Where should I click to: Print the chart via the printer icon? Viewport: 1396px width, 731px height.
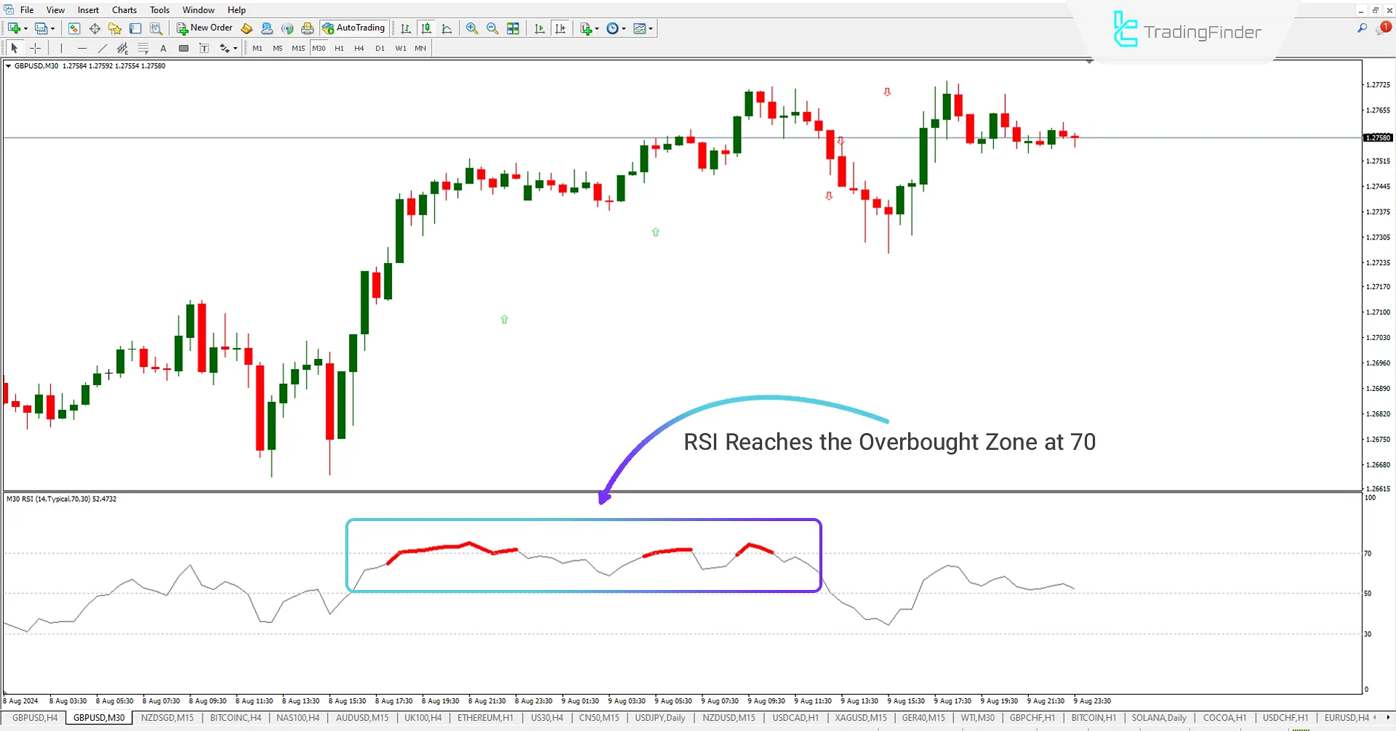[307, 28]
